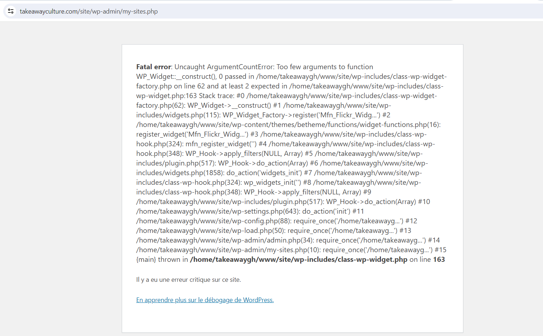Image resolution: width=543 pixels, height=336 pixels.
Task: Click the bold class-wp-widget.php file path
Action: 298,260
